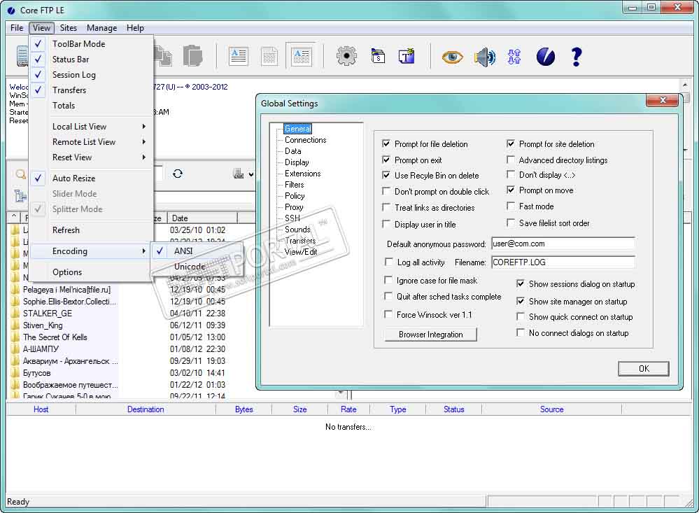Click the paste clipboard toolbar icon
The image size is (699, 513).
192,56
